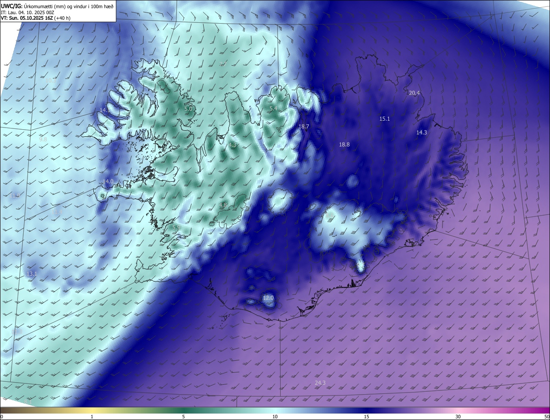Click the 18.7 value label
Screen dimensions: 550x420
[x=304, y=126]
